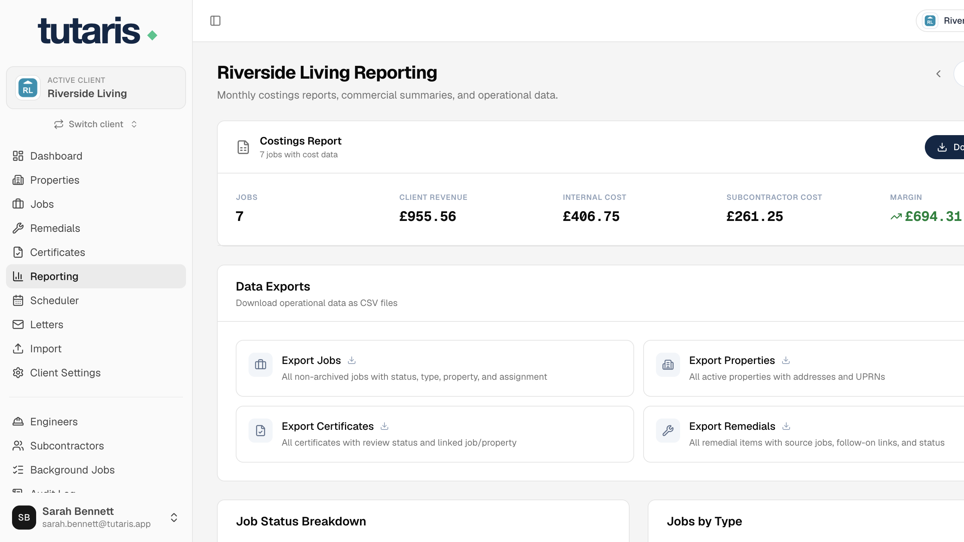Go to Subcontractors

coord(96,446)
